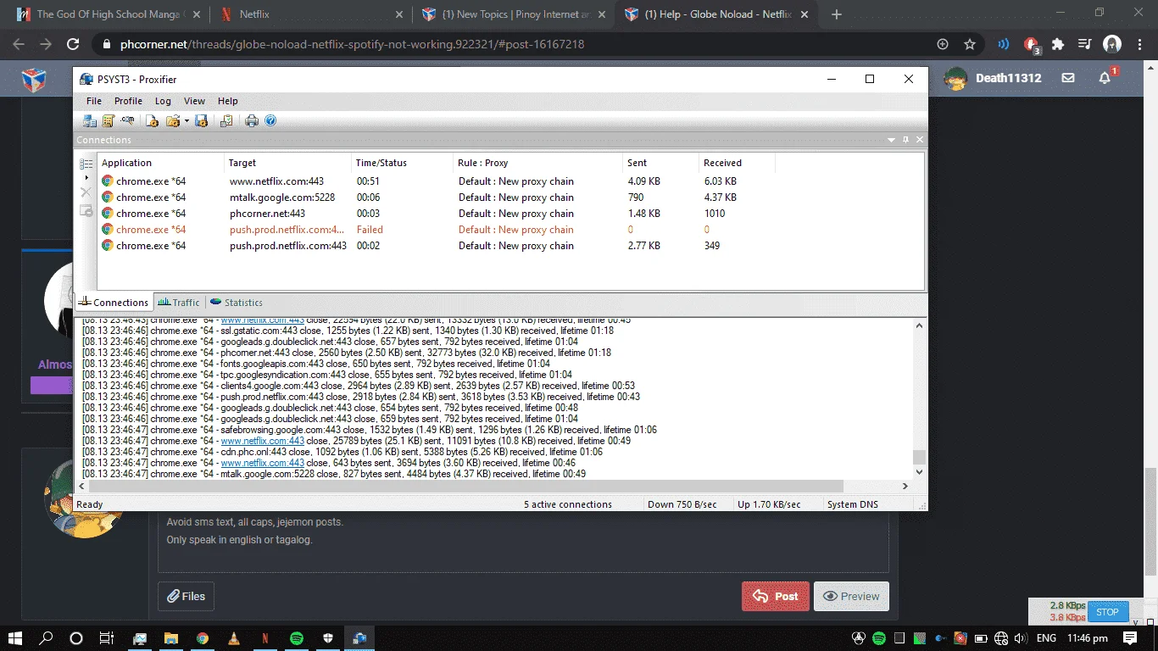Open the last www.netflix.com:443 log link
1158x651 pixels.
pos(263,463)
